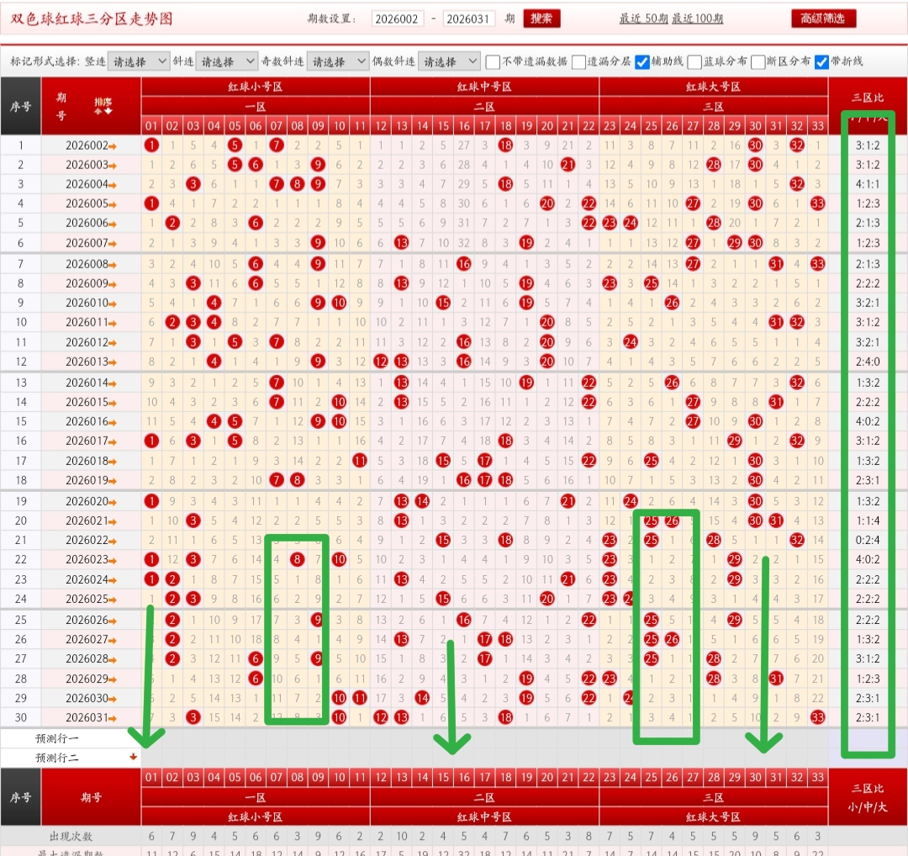908x856 pixels.
Task: Click red ball 14 in row 2026020
Action: [422, 501]
